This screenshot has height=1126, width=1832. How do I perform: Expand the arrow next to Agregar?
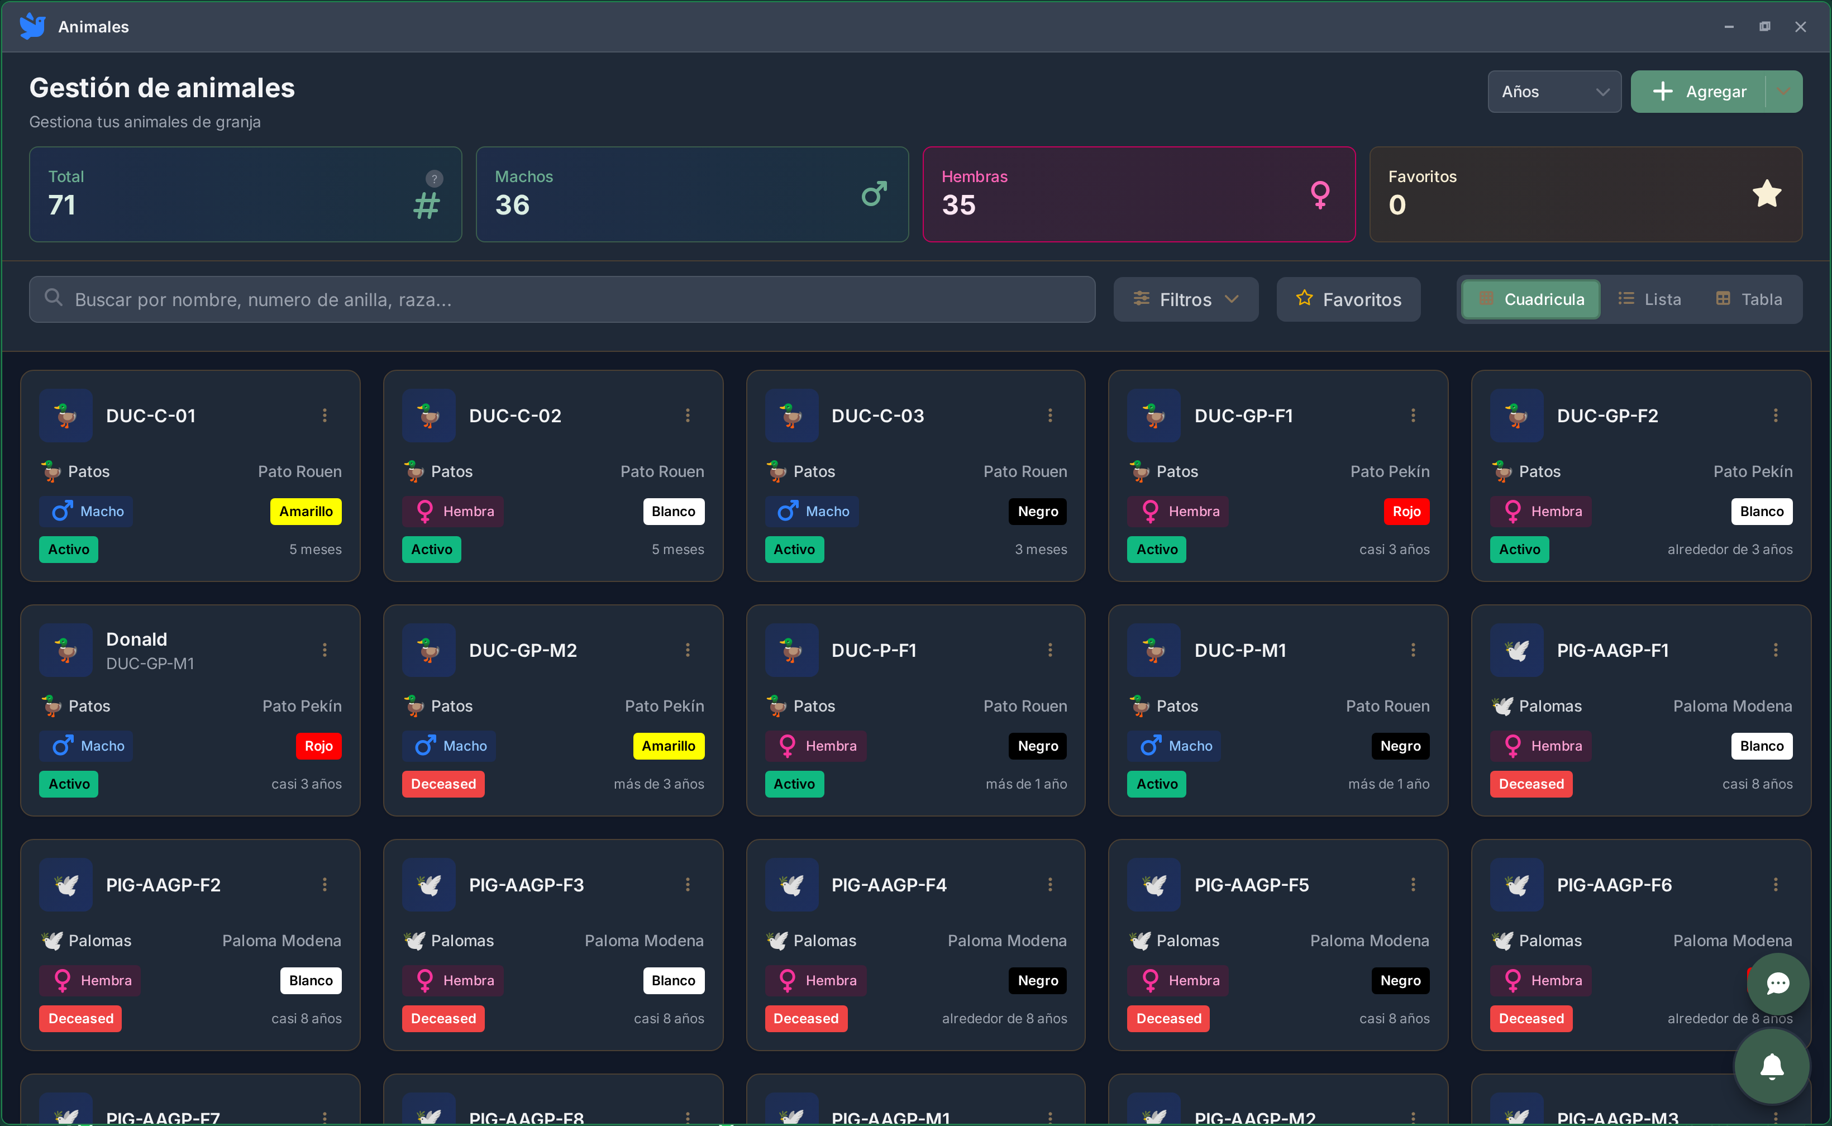(1783, 92)
